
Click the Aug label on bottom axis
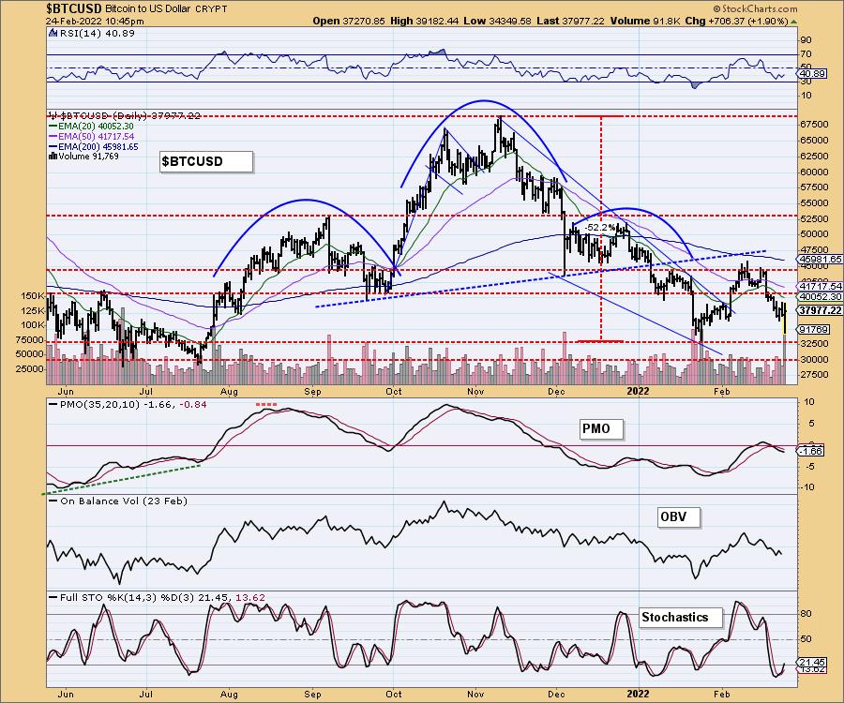click(x=229, y=694)
